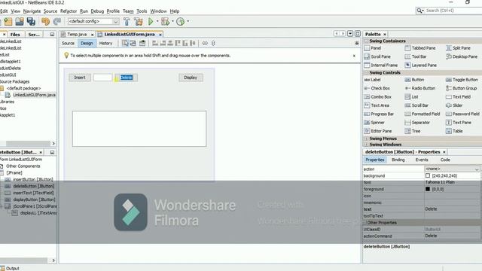Collapse the Swing Controls palette section
Image resolution: width=482 pixels, height=271 pixels.
366,72
